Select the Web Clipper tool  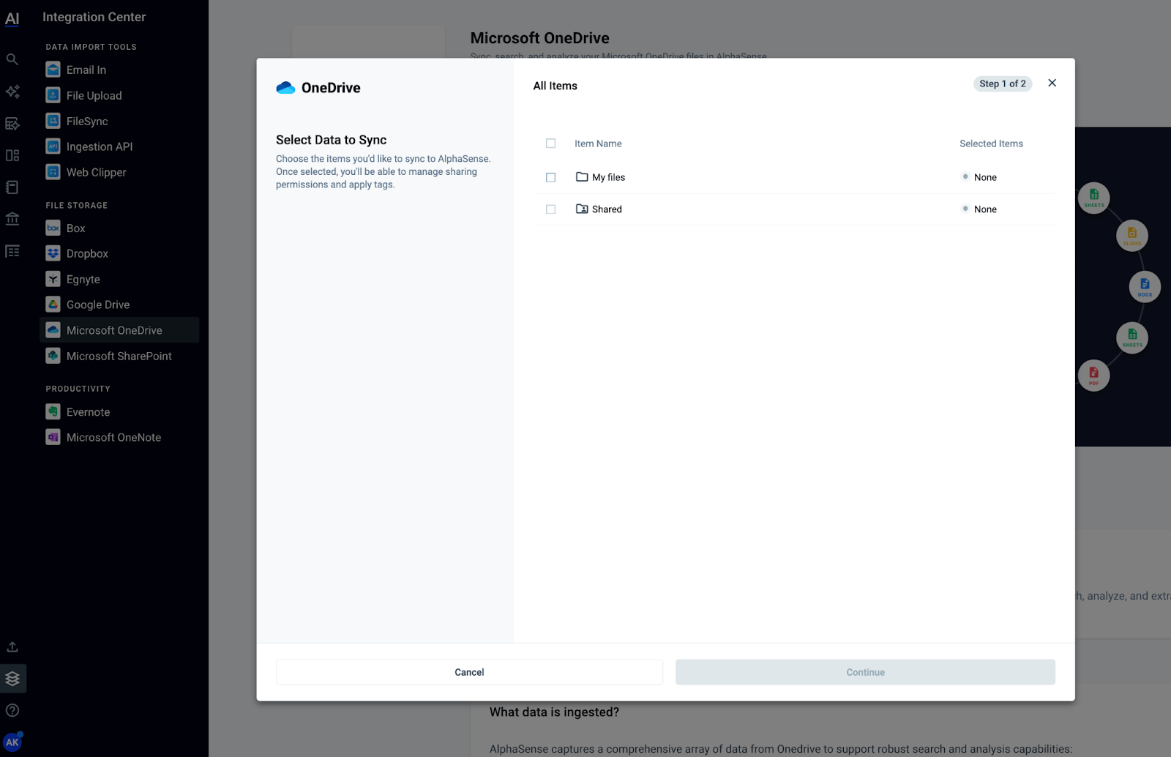coord(94,172)
